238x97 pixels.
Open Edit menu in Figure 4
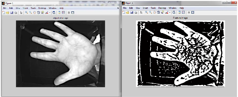point(131,8)
